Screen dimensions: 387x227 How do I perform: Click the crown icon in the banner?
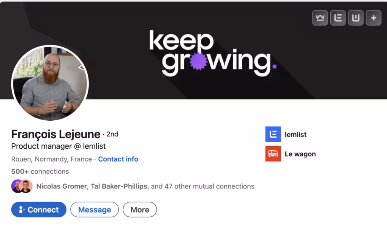tap(320, 18)
